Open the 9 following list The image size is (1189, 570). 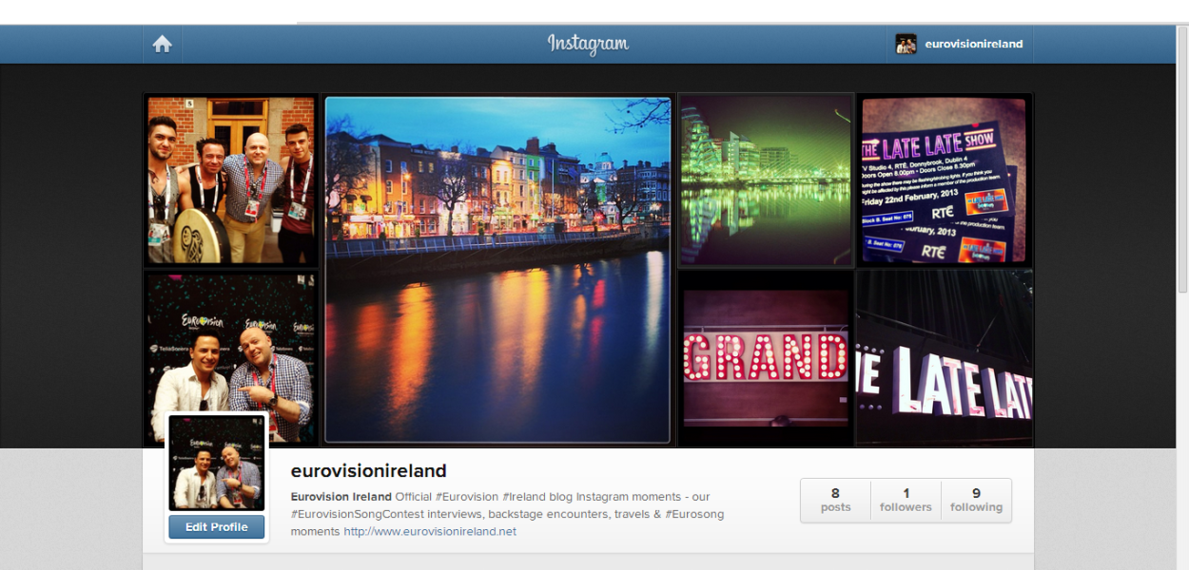(976, 500)
